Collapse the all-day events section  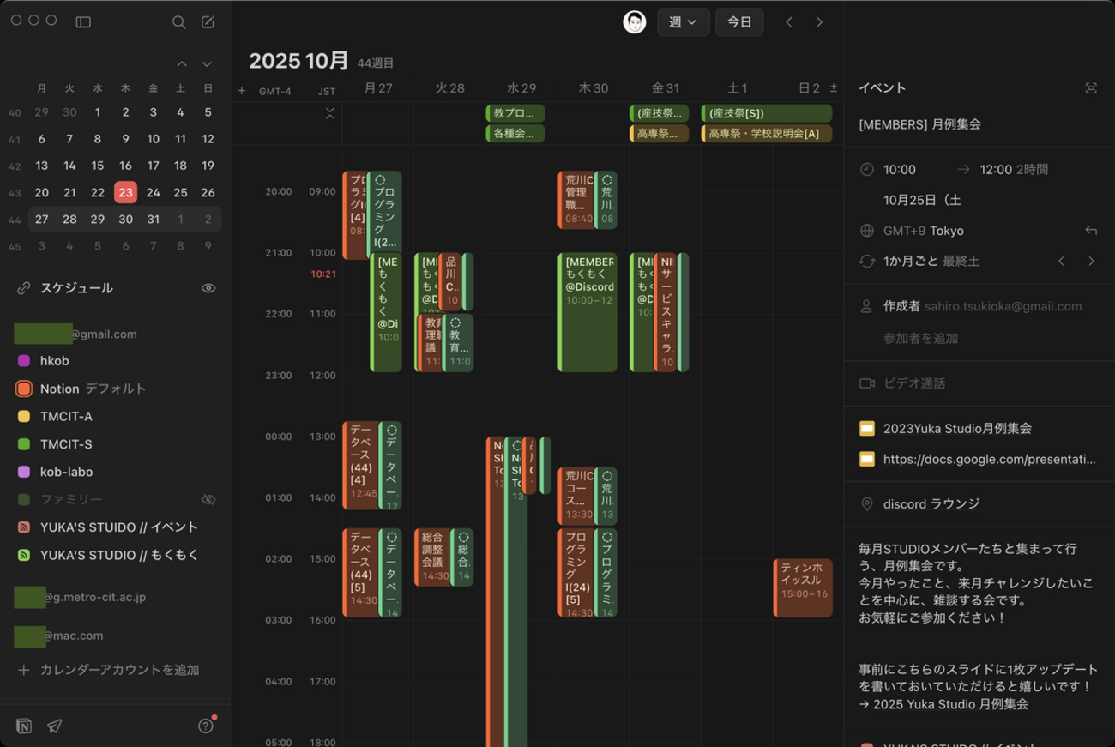330,113
